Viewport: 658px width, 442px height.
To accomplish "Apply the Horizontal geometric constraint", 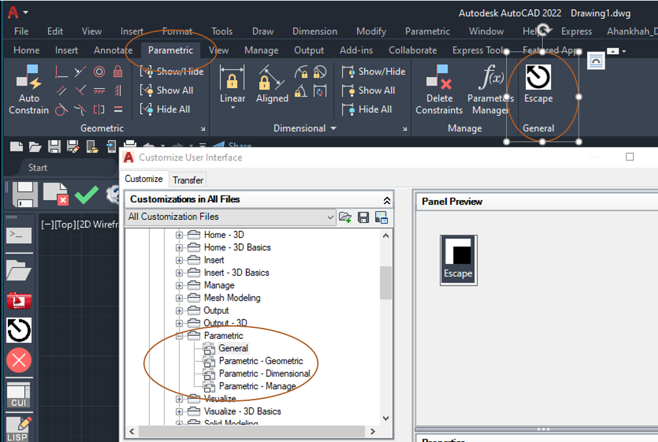I will [x=99, y=90].
